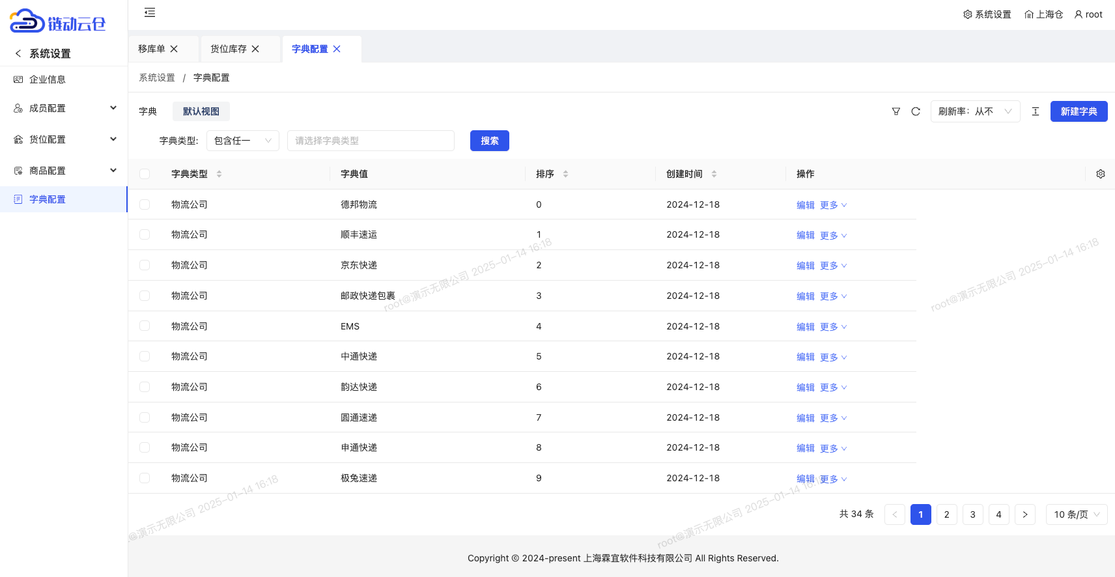Collapse the sidebar menu icon
Image resolution: width=1115 pixels, height=577 pixels.
[150, 12]
